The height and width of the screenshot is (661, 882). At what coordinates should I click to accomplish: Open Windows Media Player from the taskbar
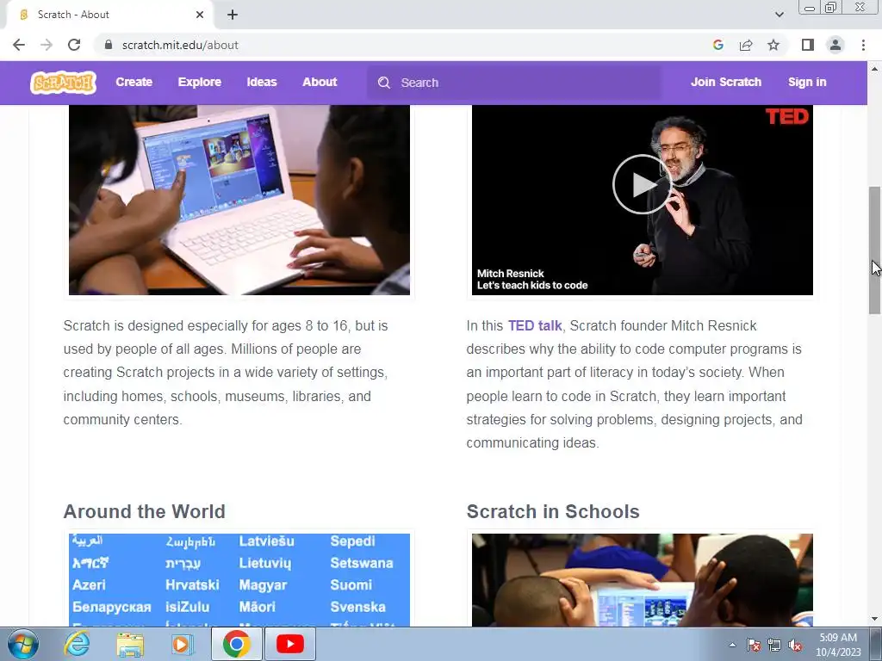coord(182,644)
